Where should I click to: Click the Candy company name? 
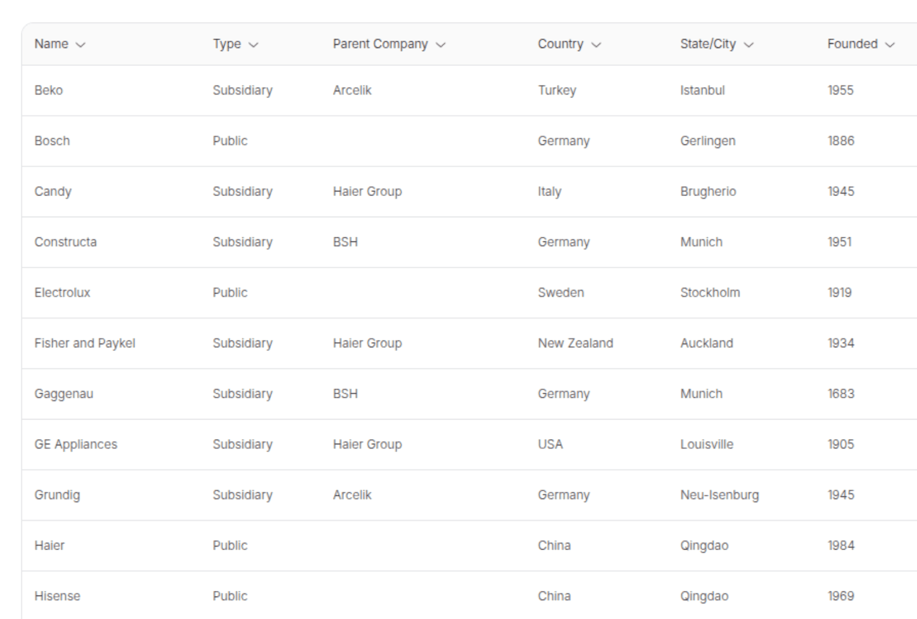point(53,191)
